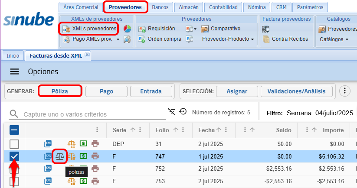Print the folio 753 invoice
Viewport: 357px width, 188px height.
click(x=95, y=181)
